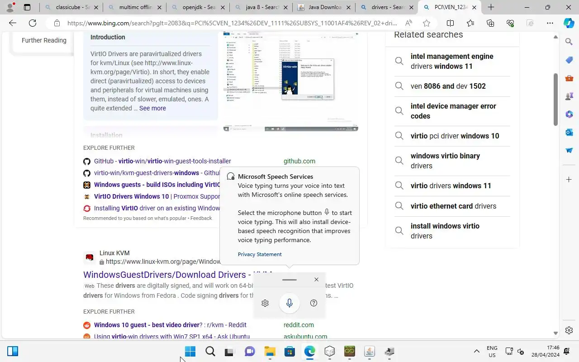Click the Feedback link
579x362 pixels.
(201, 218)
